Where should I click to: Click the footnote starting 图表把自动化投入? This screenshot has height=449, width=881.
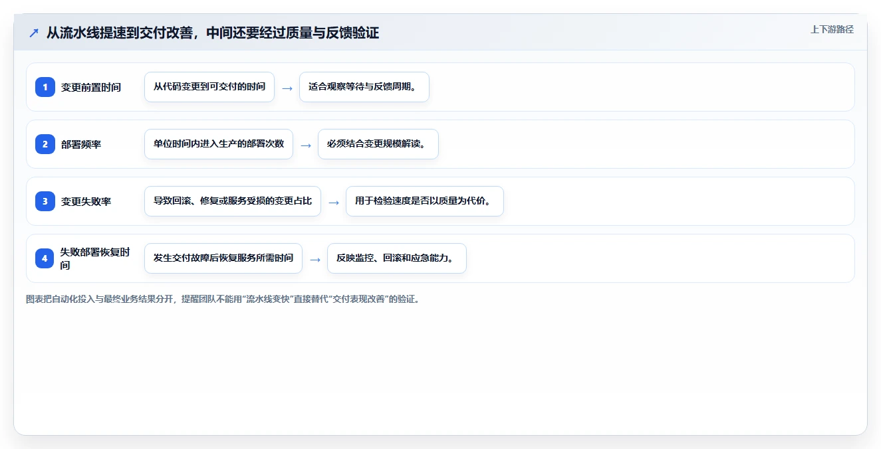point(223,300)
